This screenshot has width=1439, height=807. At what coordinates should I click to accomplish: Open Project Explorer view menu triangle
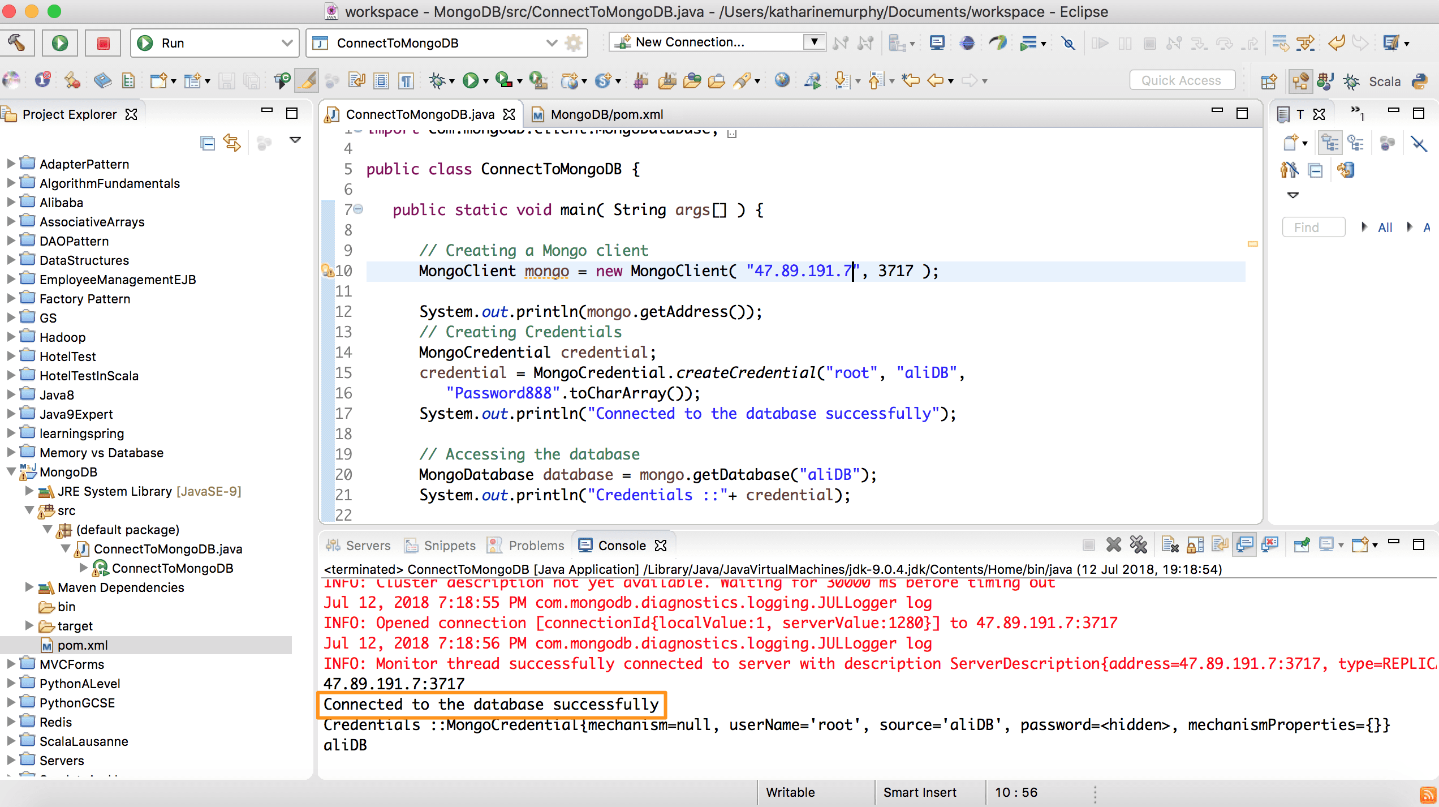(x=295, y=140)
